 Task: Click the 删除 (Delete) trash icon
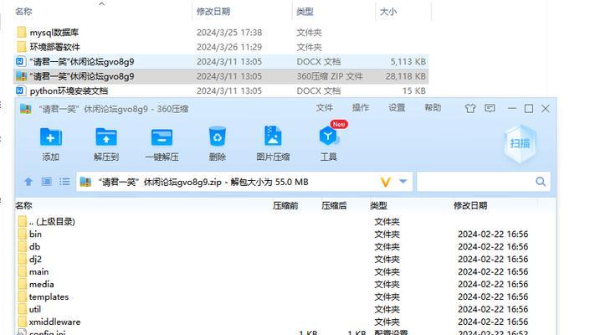coord(218,137)
